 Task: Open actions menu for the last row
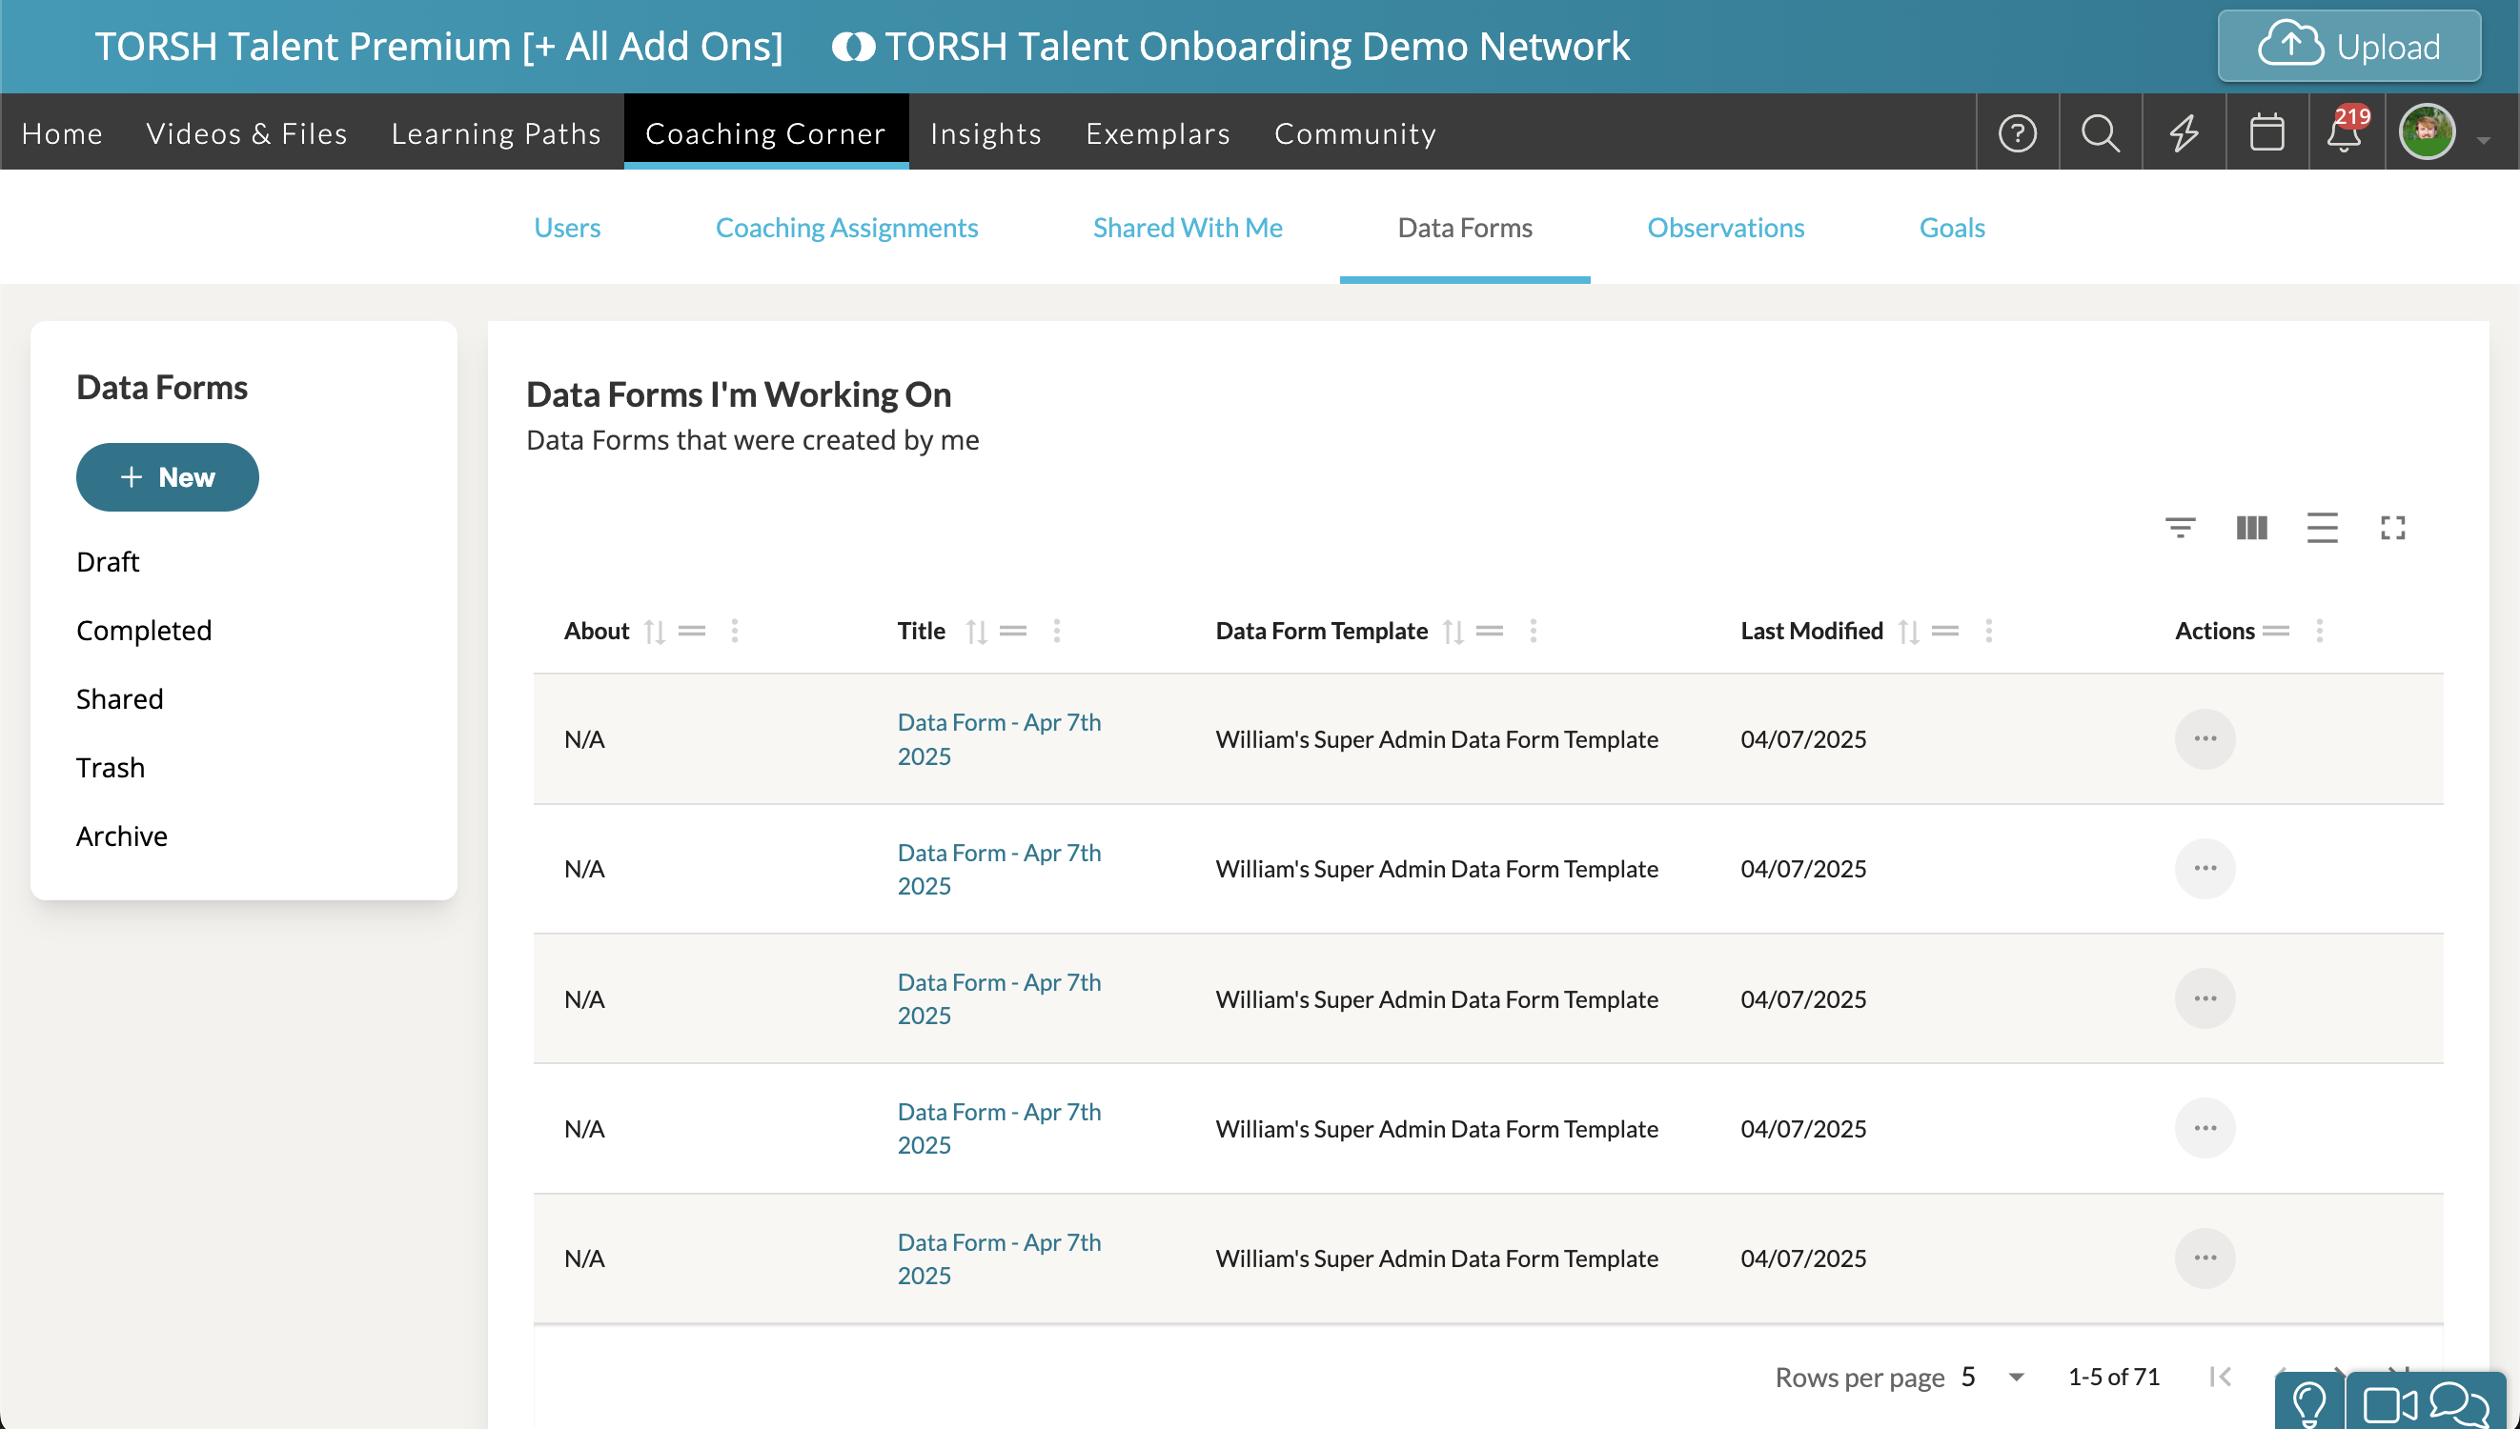point(2204,1258)
